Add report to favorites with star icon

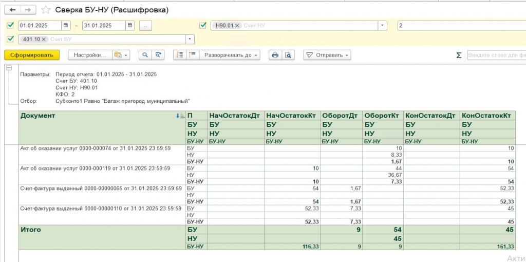(46, 10)
